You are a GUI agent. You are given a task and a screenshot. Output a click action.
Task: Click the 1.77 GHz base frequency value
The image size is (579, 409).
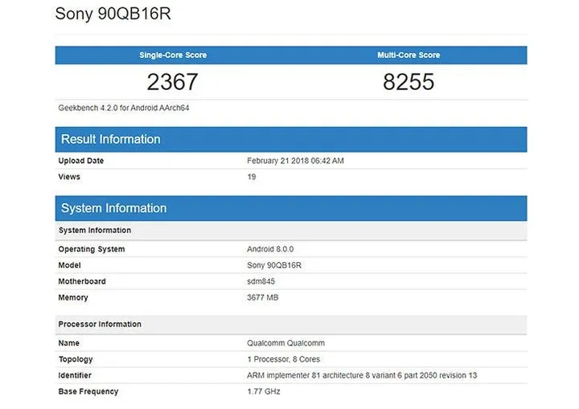click(264, 391)
